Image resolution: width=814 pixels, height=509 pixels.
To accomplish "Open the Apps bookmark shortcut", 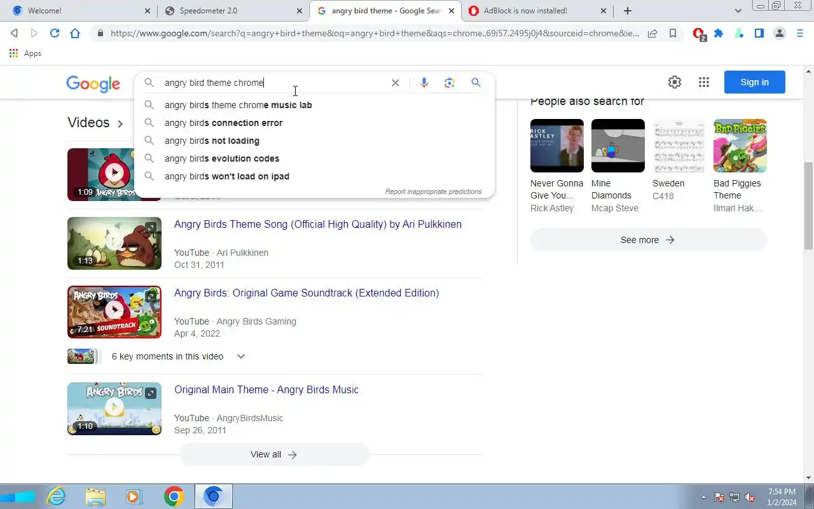I will (x=25, y=53).
